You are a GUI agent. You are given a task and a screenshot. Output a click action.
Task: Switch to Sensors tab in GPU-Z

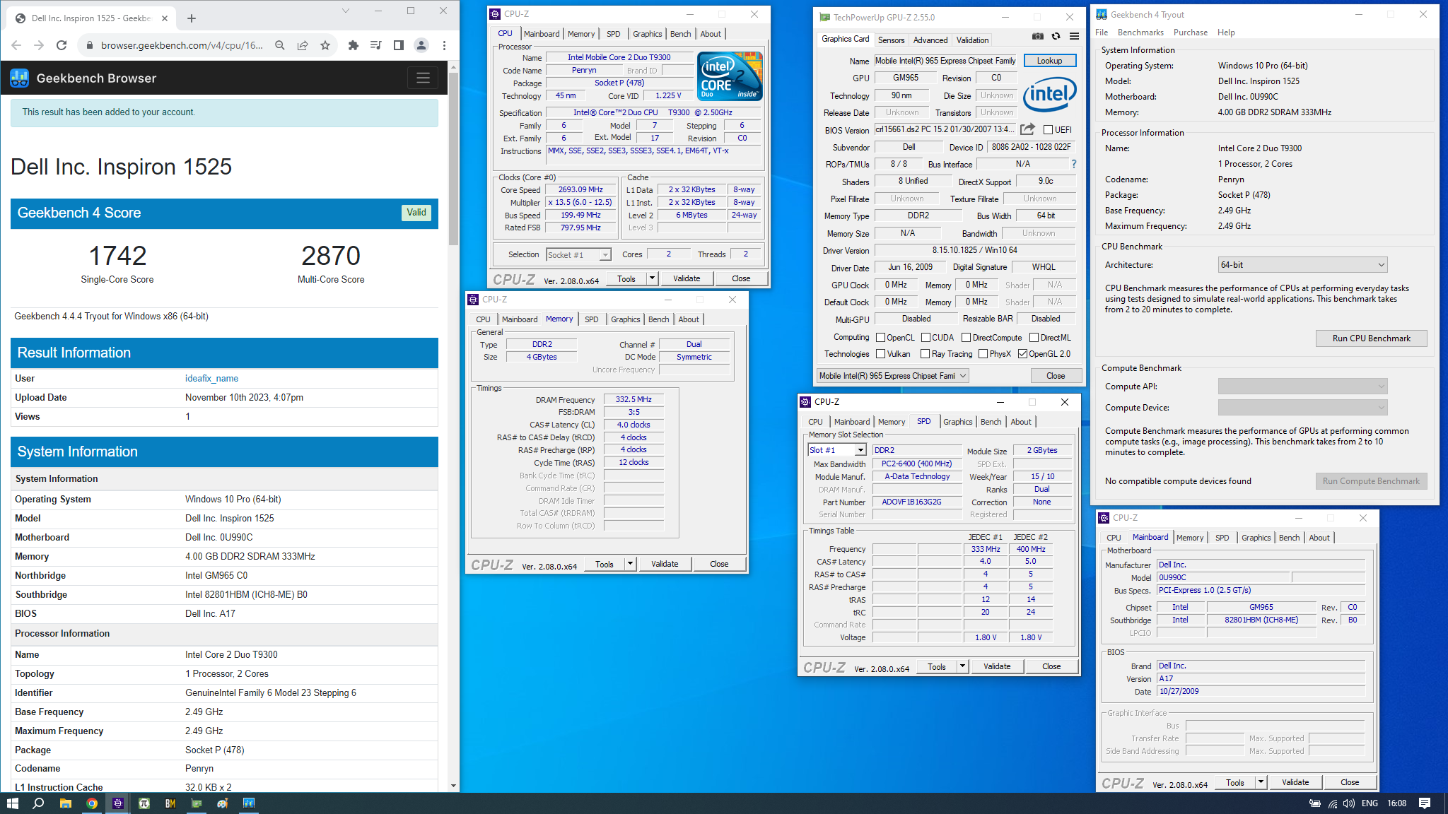click(x=891, y=40)
